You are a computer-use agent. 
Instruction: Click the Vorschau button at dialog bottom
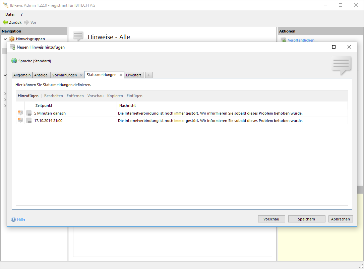pos(271,219)
